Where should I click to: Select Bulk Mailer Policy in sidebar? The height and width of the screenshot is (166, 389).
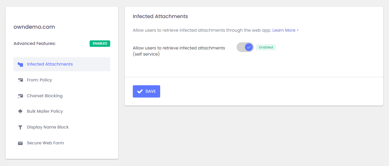pos(45,111)
